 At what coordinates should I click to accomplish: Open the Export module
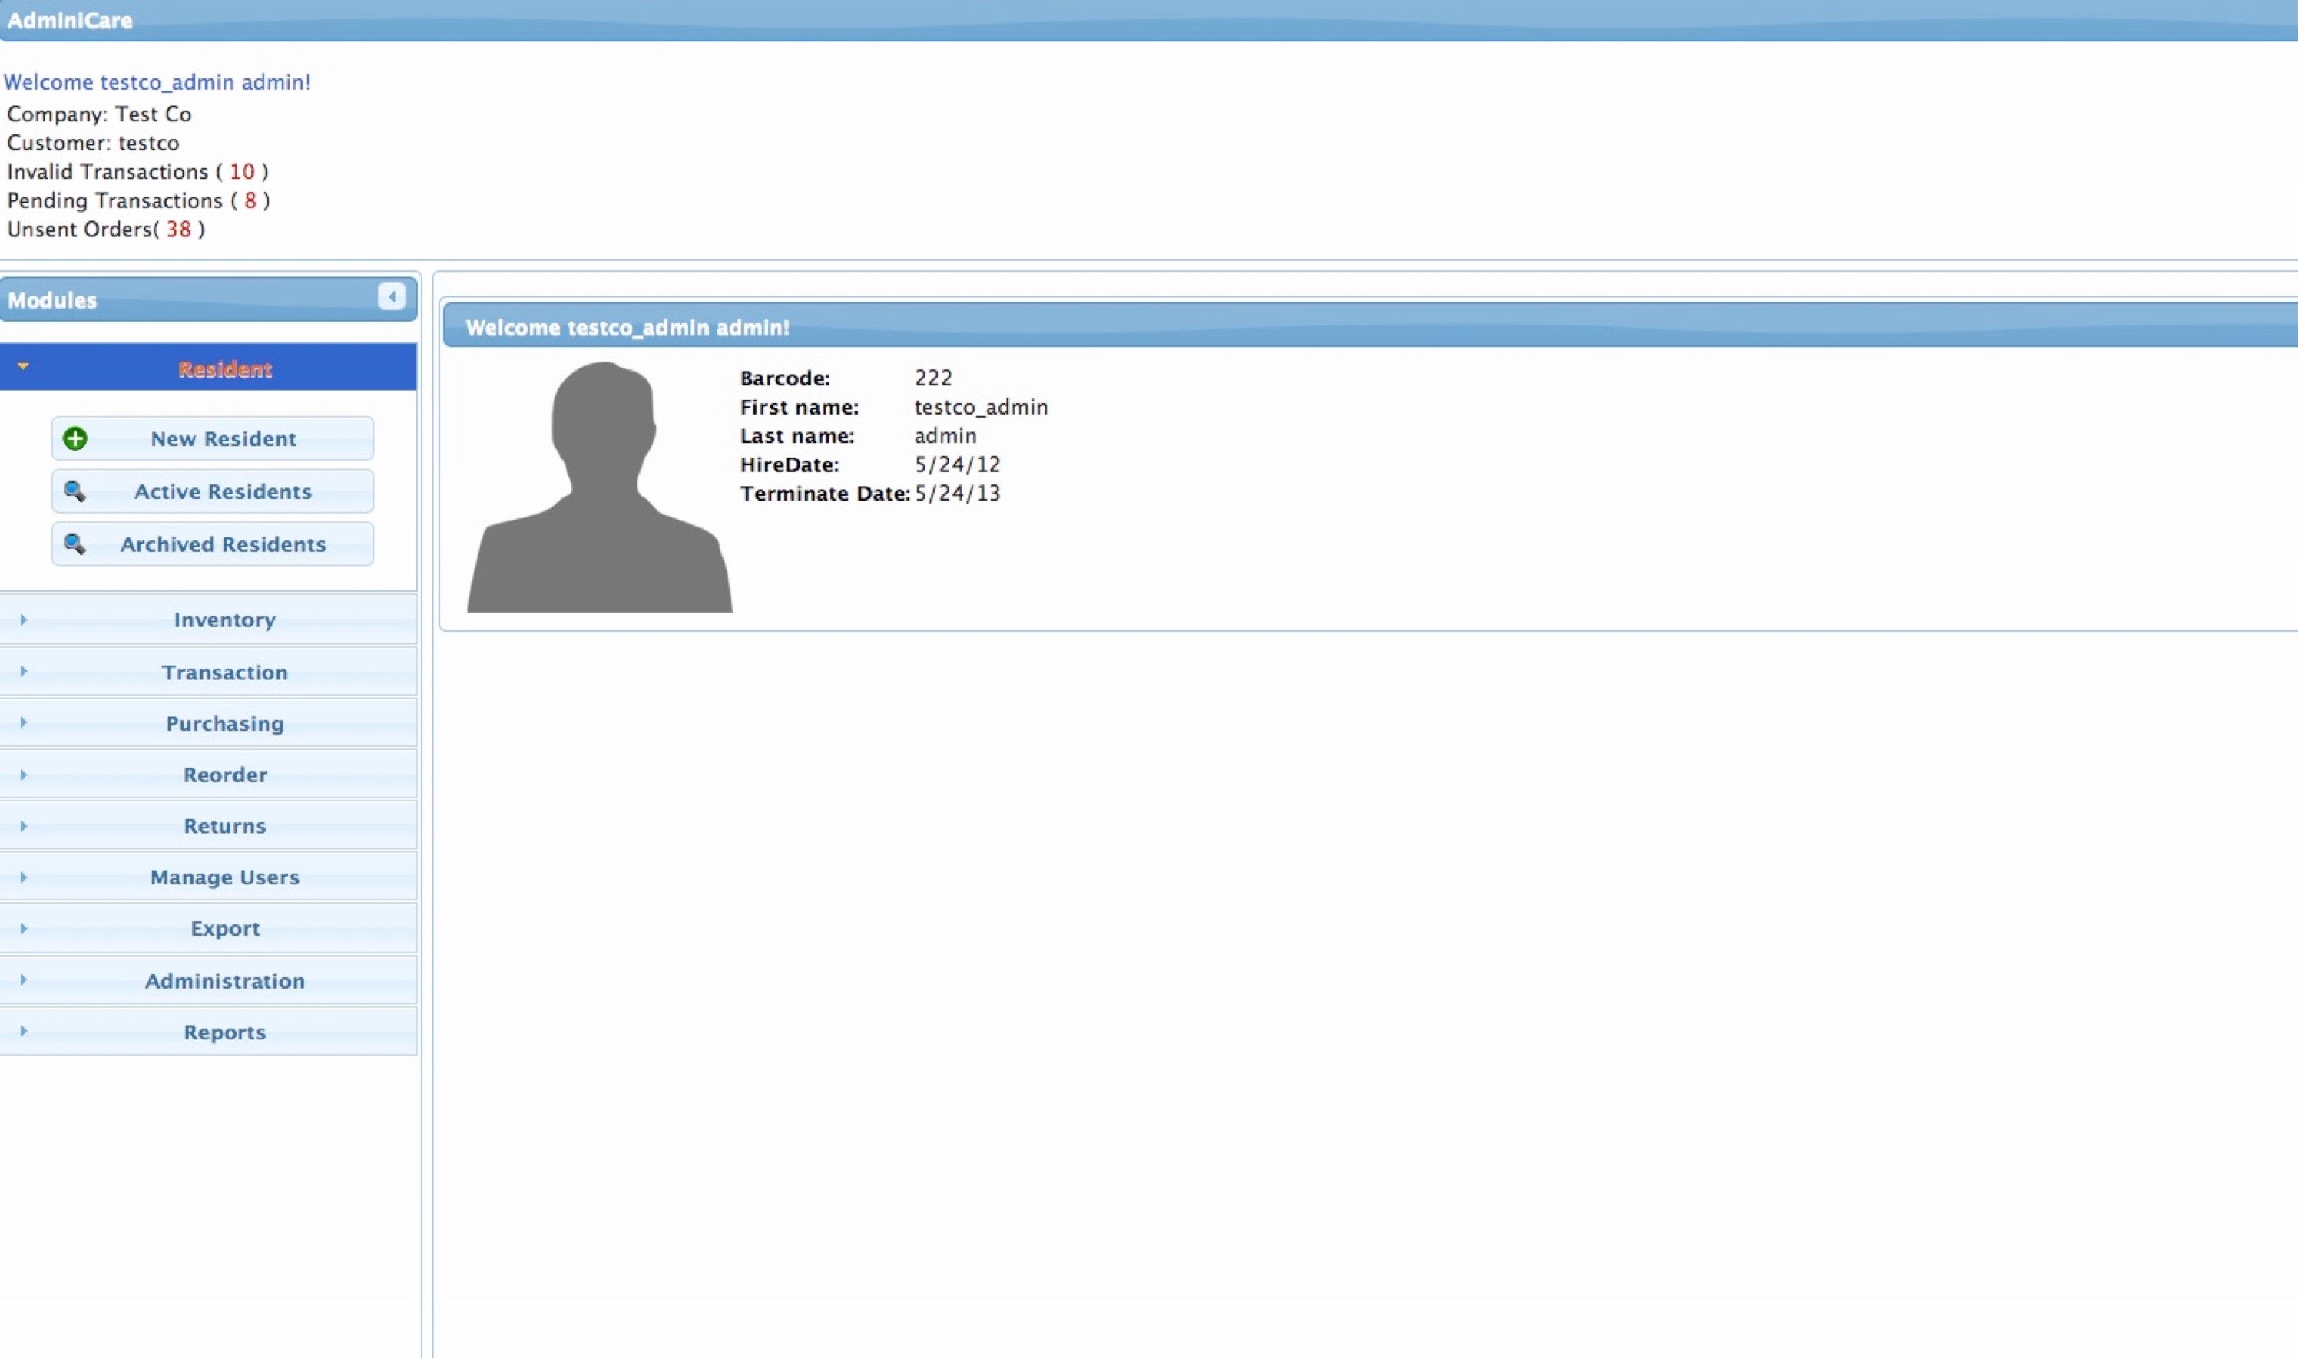click(224, 929)
